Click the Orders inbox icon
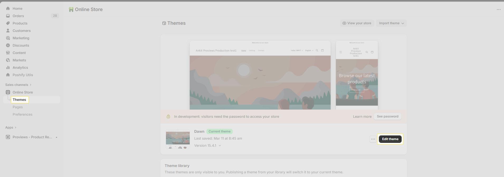 click(x=8, y=16)
